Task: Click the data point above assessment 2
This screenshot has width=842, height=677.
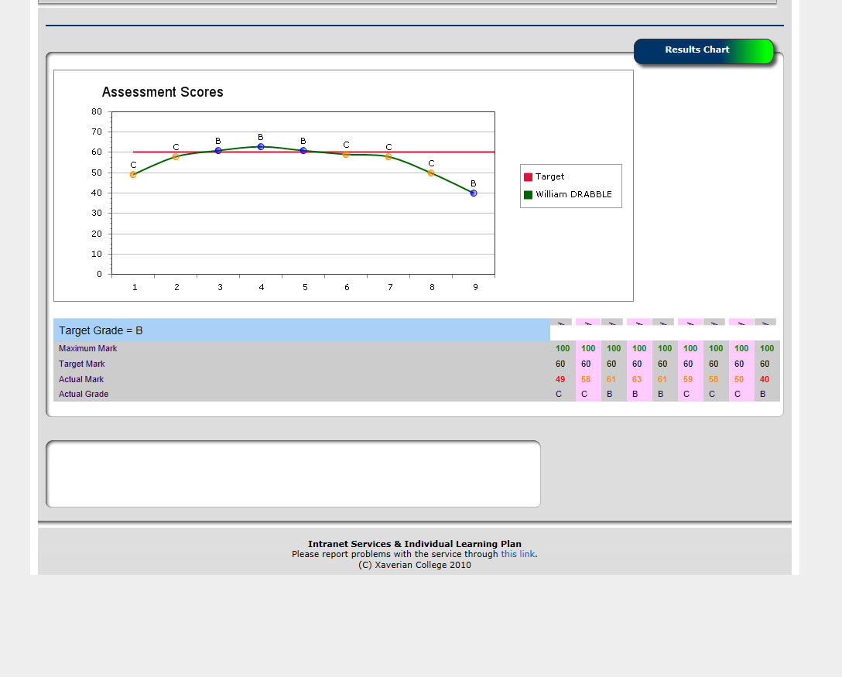Action: pyautogui.click(x=176, y=157)
